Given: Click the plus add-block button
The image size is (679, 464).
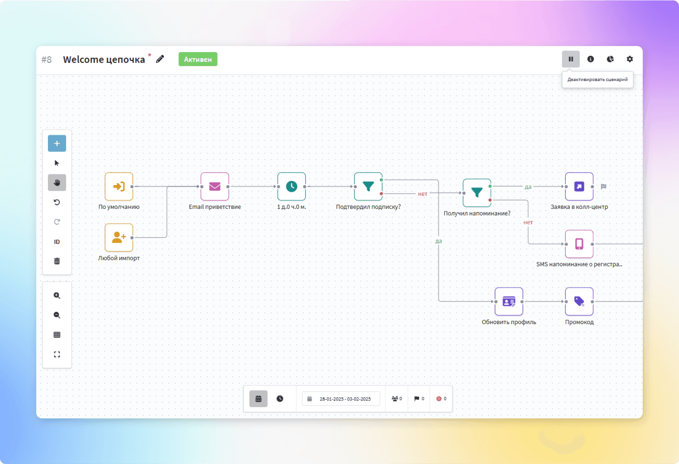Looking at the screenshot, I should click(57, 143).
